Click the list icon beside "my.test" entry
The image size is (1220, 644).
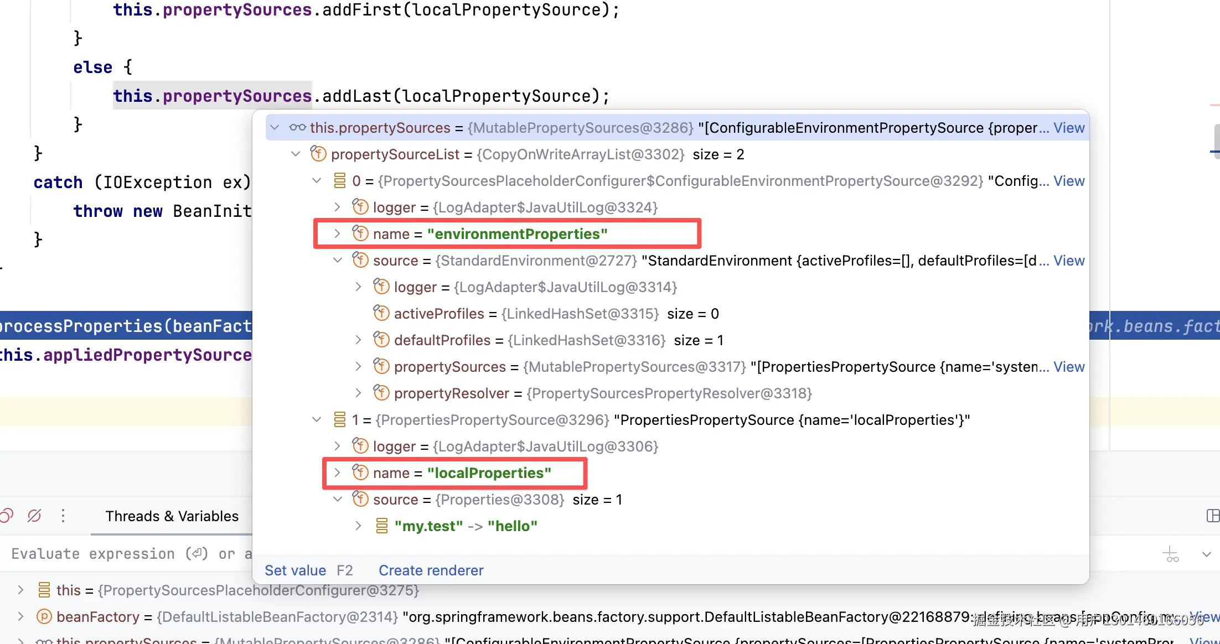coord(381,526)
